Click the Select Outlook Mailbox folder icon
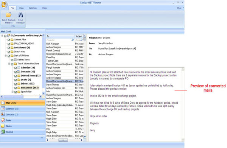 coord(9,15)
